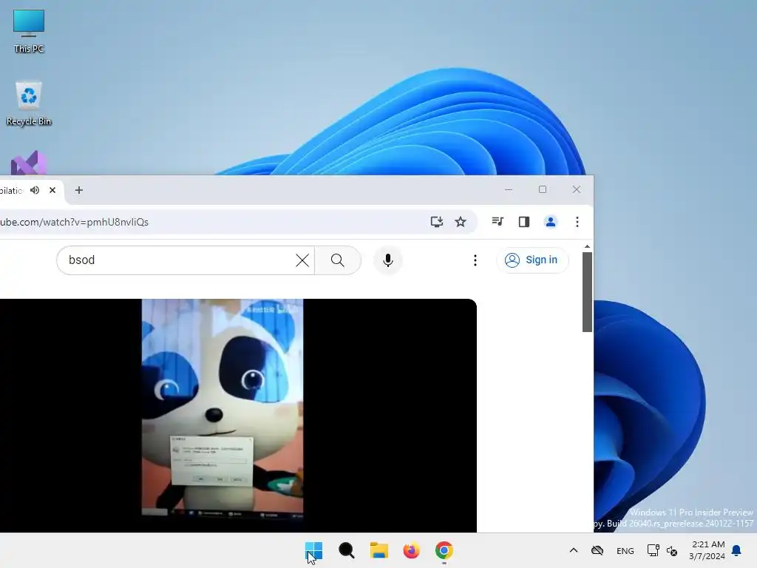757x568 pixels.
Task: Open the clock showing 2:21 AM
Action: (707, 550)
